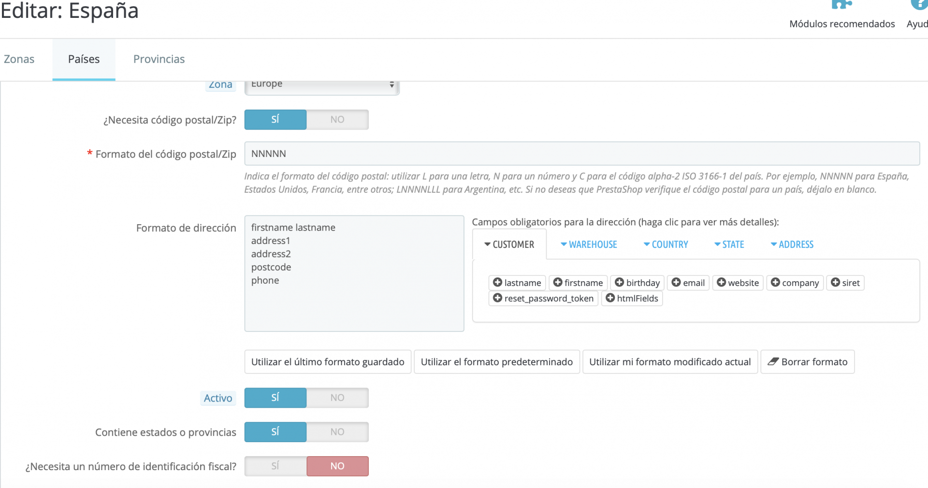928x488 pixels.
Task: Switch to the Provincias tab
Action: point(159,59)
